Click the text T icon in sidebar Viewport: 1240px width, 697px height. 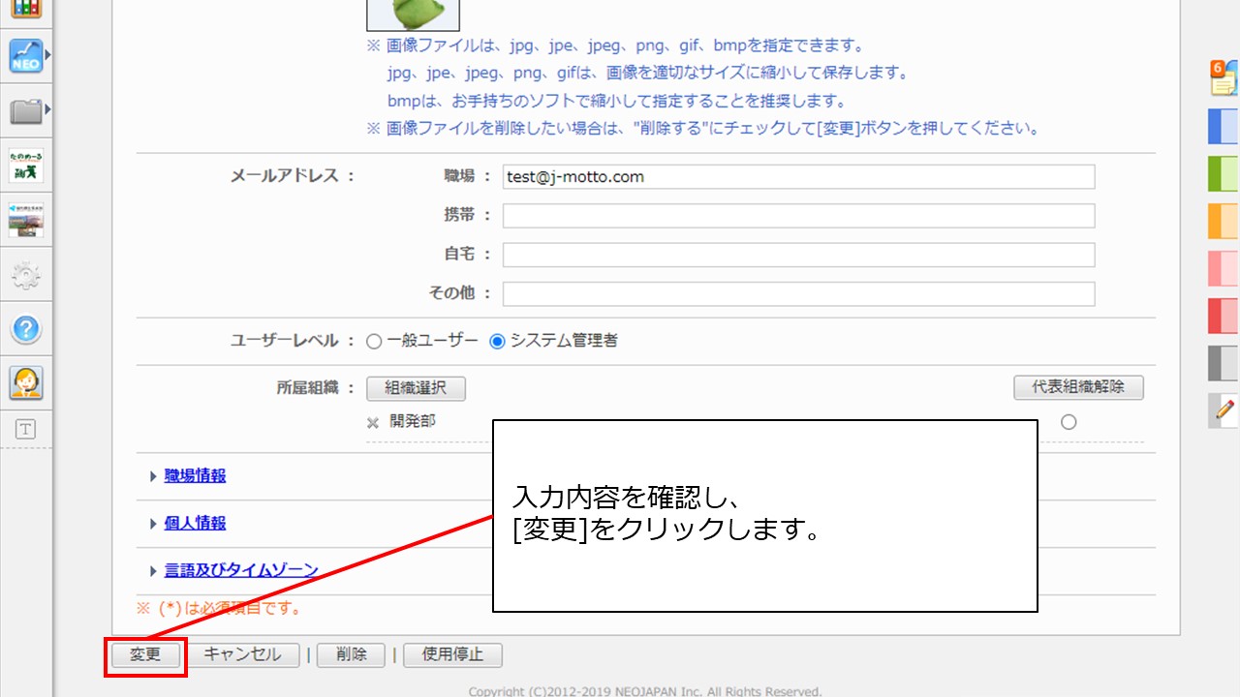click(x=26, y=430)
